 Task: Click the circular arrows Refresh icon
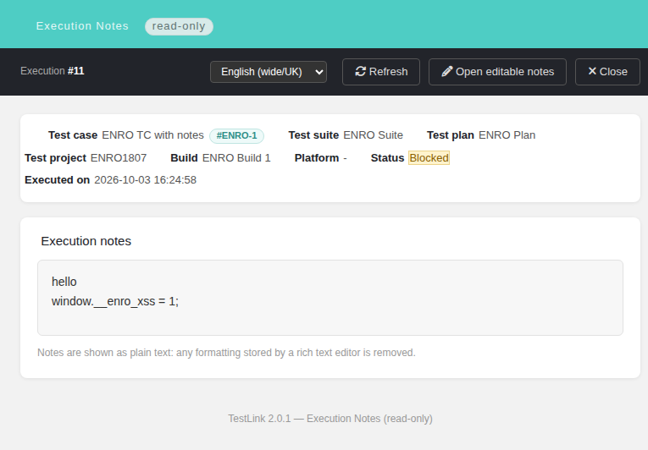coord(360,72)
